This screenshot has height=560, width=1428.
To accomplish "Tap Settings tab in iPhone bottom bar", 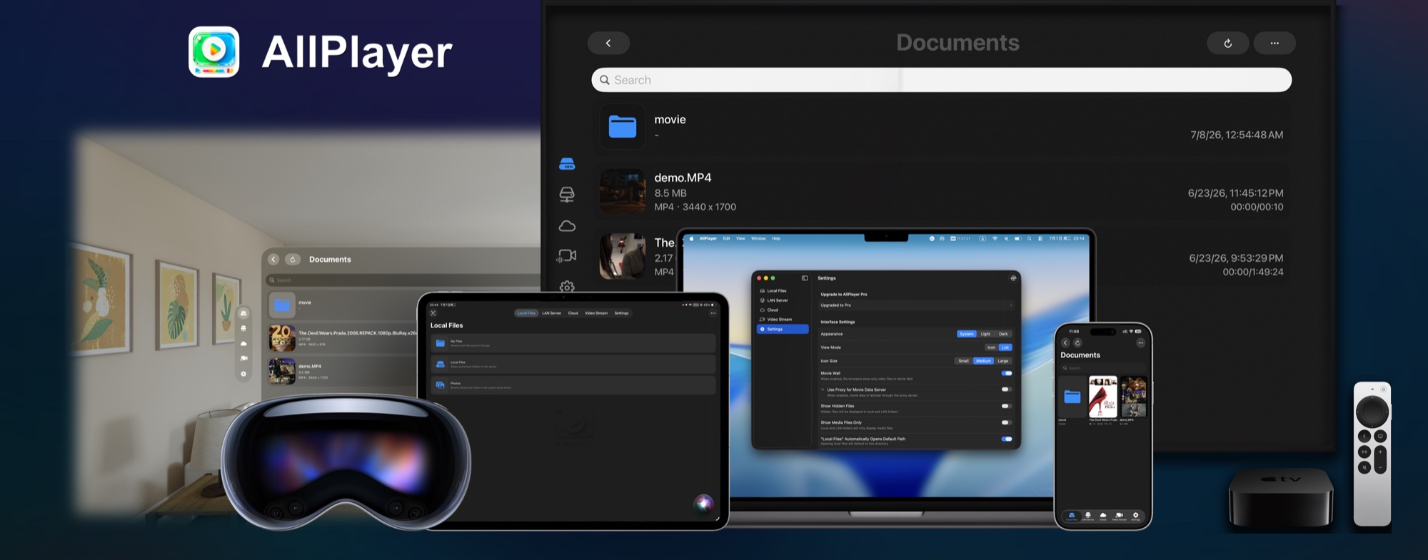I will pos(1136,516).
